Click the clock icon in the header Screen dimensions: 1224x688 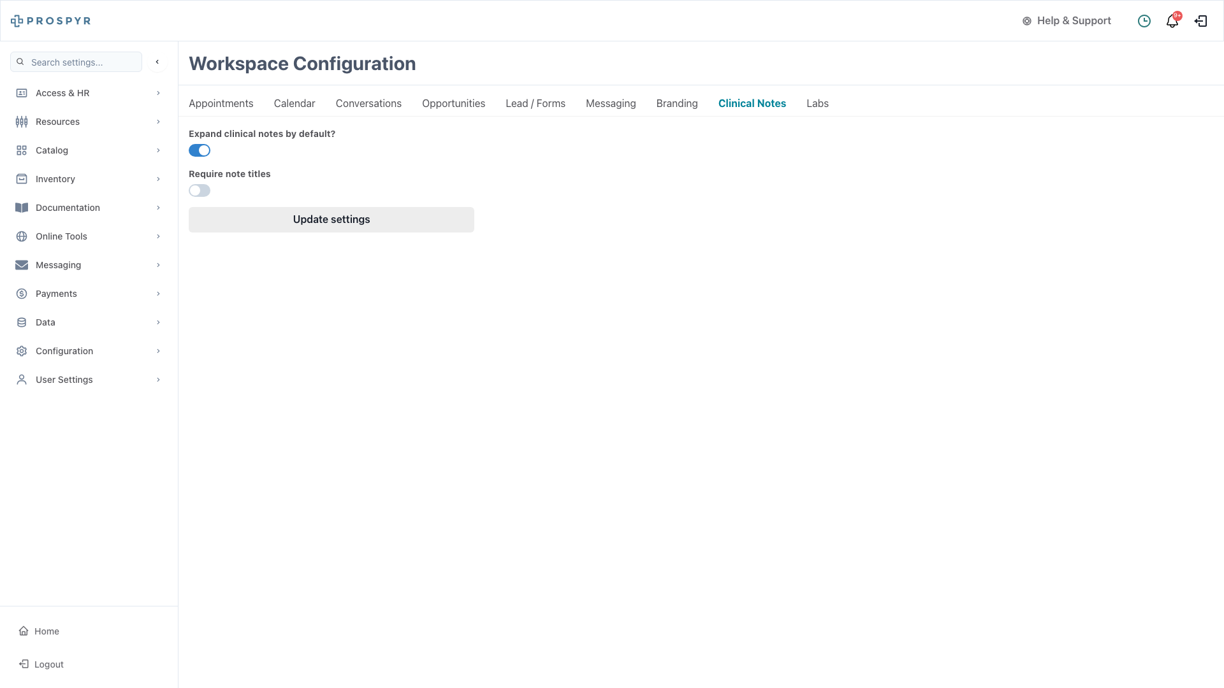point(1144,21)
